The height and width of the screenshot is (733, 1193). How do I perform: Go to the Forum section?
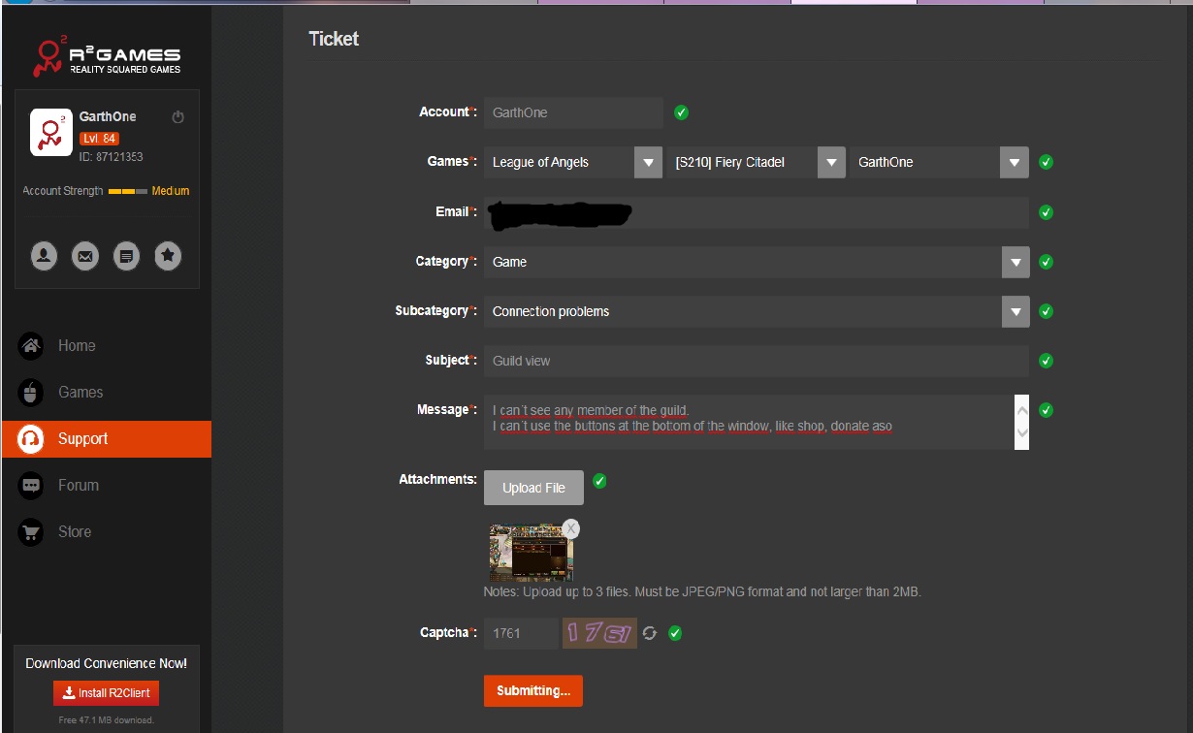78,486
